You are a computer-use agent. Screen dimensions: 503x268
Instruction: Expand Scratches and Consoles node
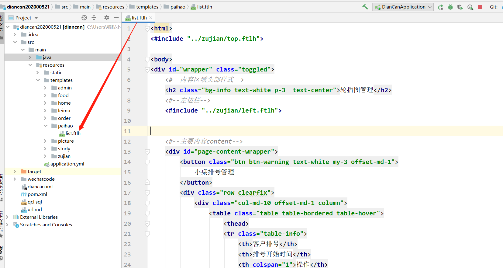point(7,224)
